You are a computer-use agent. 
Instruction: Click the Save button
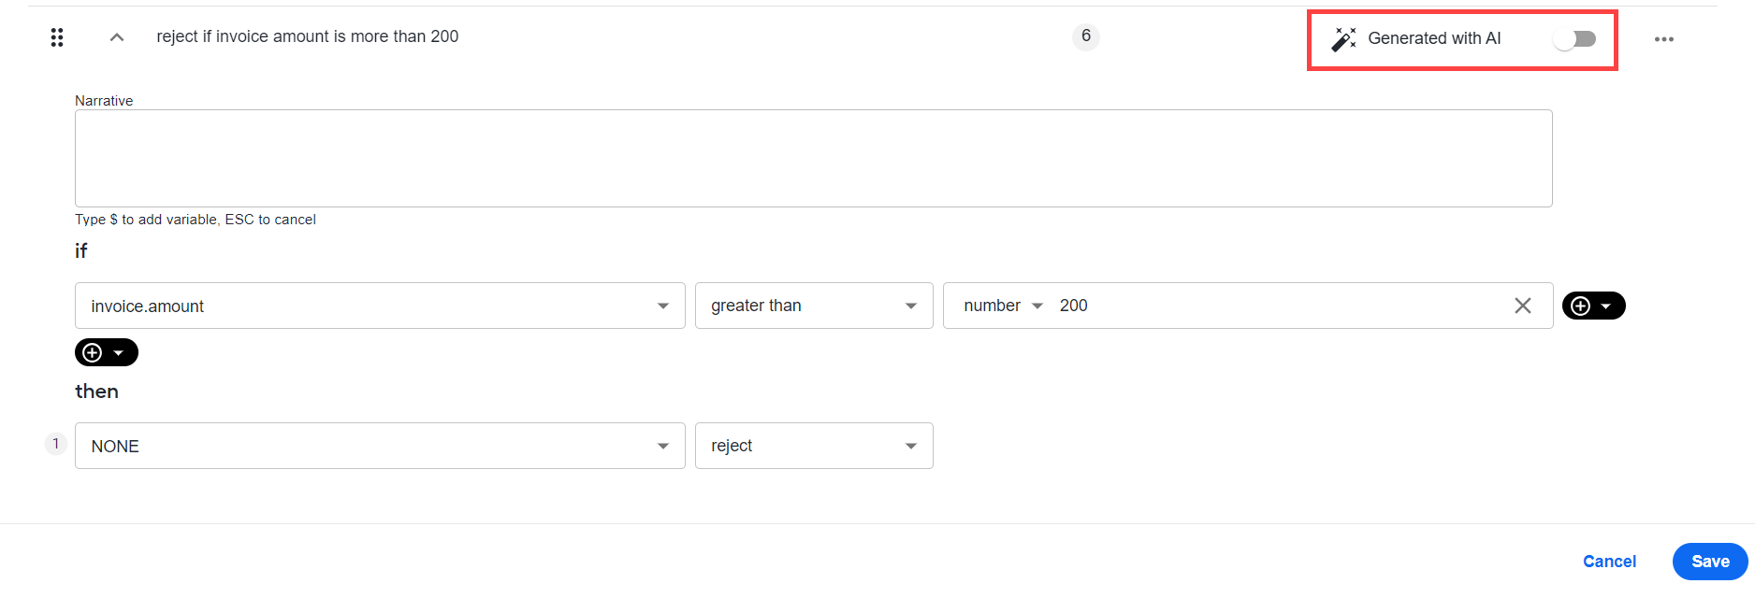pos(1710,562)
